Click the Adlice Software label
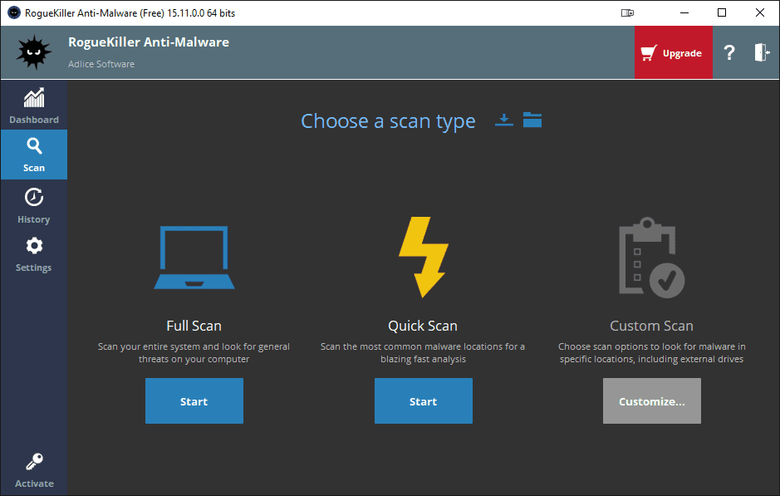This screenshot has height=496, width=780. 101,64
